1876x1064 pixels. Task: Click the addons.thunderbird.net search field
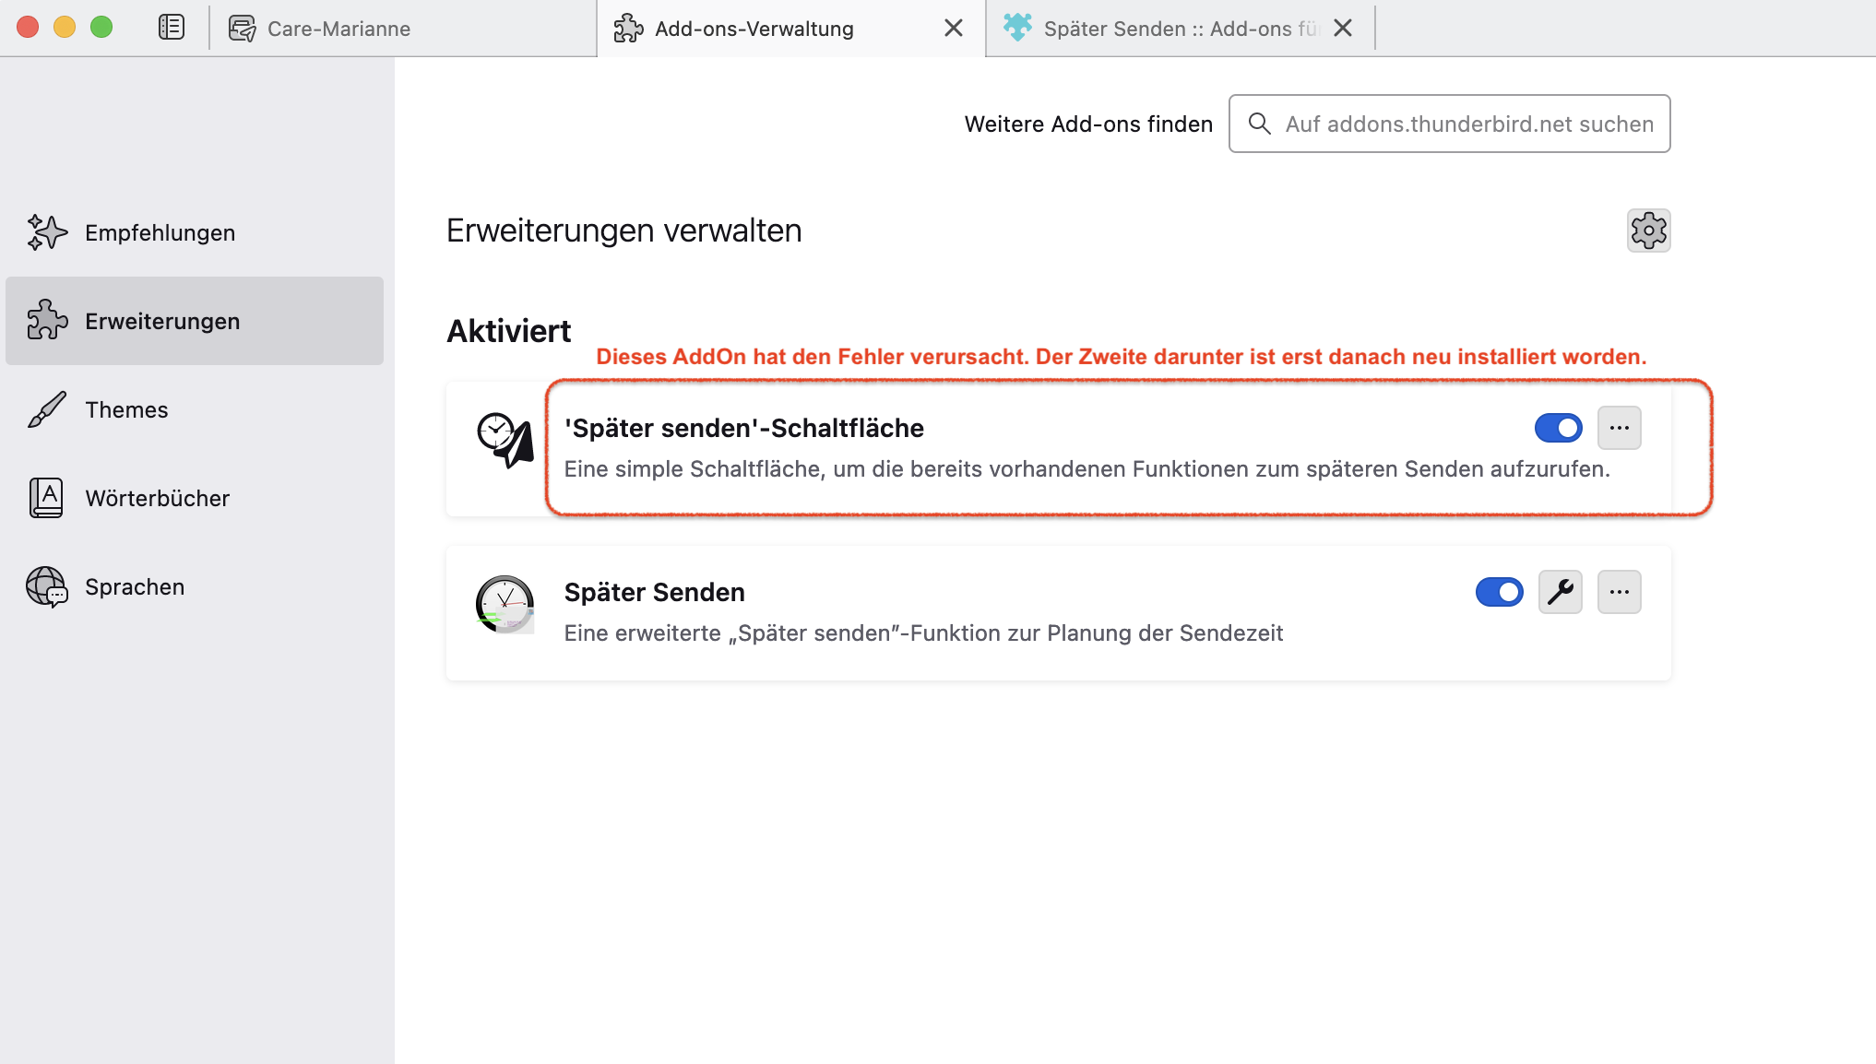[1466, 124]
